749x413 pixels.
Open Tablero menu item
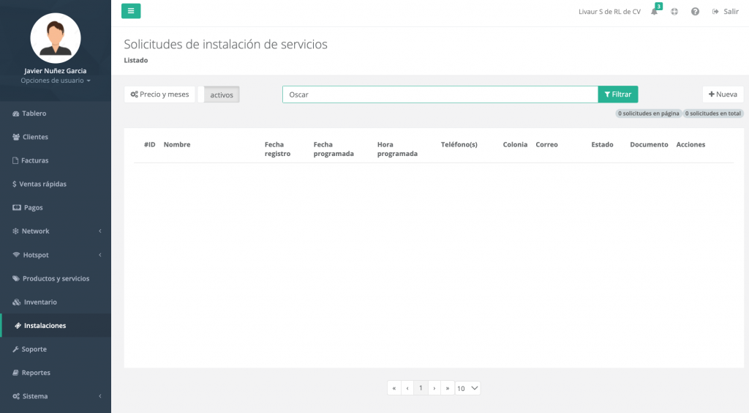point(56,114)
